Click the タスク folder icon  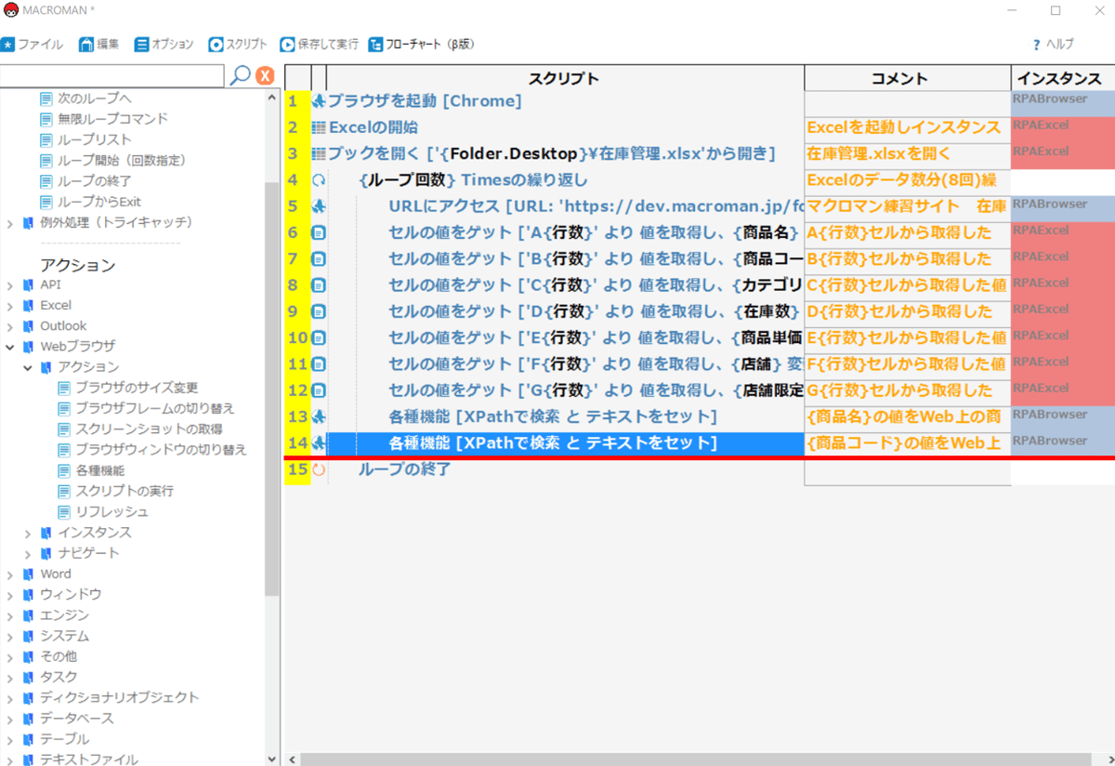28,677
